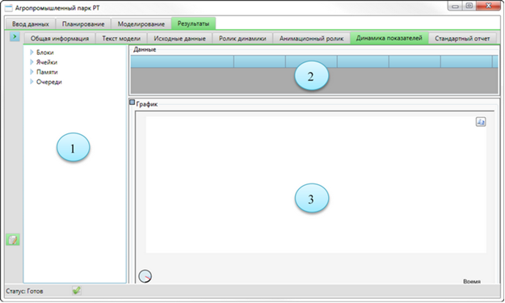Click the chart export icon in the graph corner
The height and width of the screenshot is (303, 505).
(x=481, y=122)
